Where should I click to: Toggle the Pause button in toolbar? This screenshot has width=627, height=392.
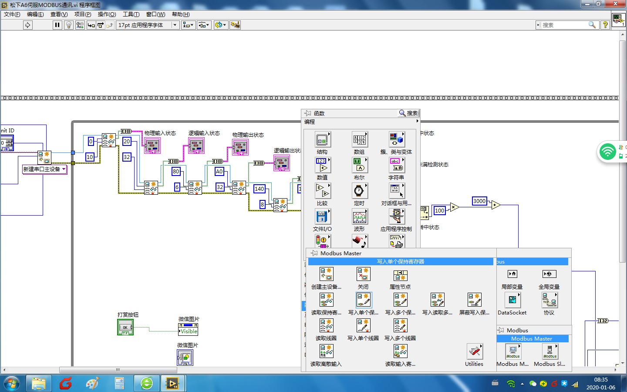click(x=57, y=25)
